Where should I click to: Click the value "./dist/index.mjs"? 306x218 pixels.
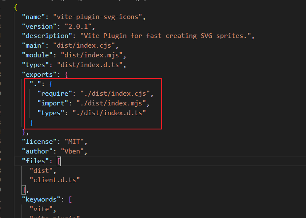pyautogui.click(x=111, y=103)
